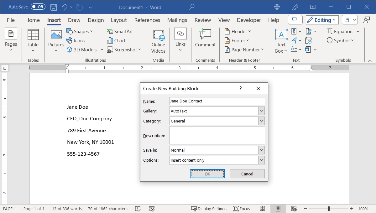
Task: Switch to Print Layout view in status bar
Action: 278,209
